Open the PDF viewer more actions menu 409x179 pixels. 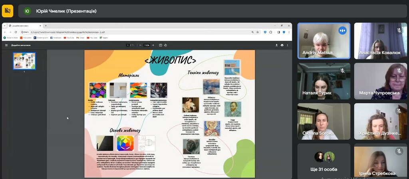(x=288, y=45)
